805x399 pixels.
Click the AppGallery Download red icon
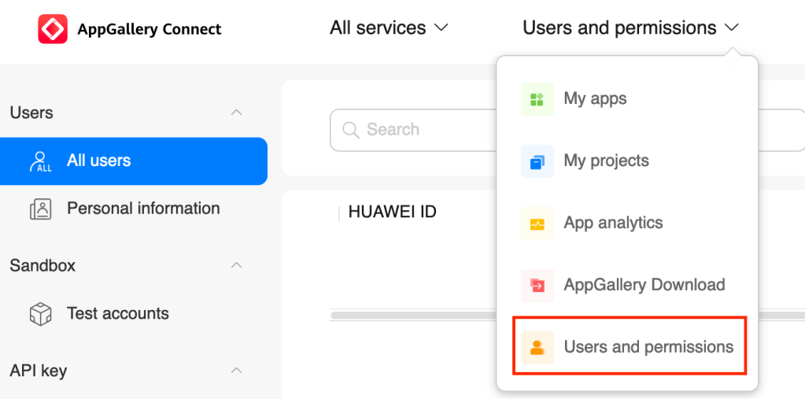point(537,285)
